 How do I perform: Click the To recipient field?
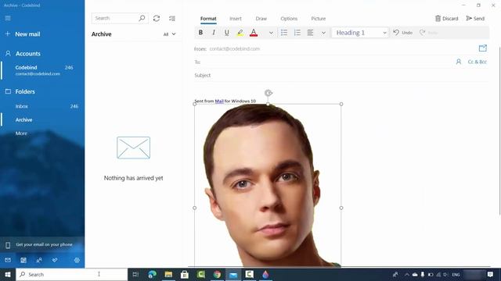(323, 62)
